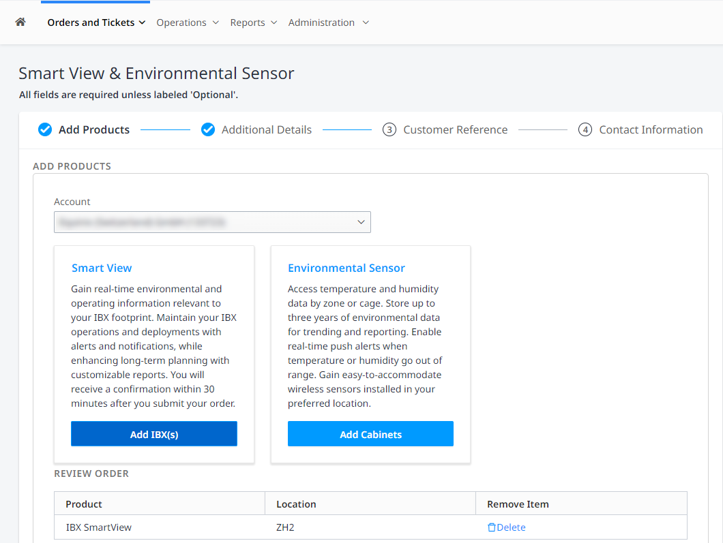Click the Environmental Sensor description text
Viewport: 723px width, 543px height.
(x=365, y=346)
